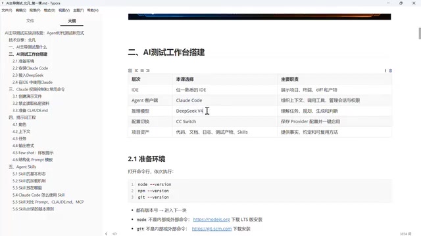Open 主题(T) menu

pyautogui.click(x=78, y=10)
